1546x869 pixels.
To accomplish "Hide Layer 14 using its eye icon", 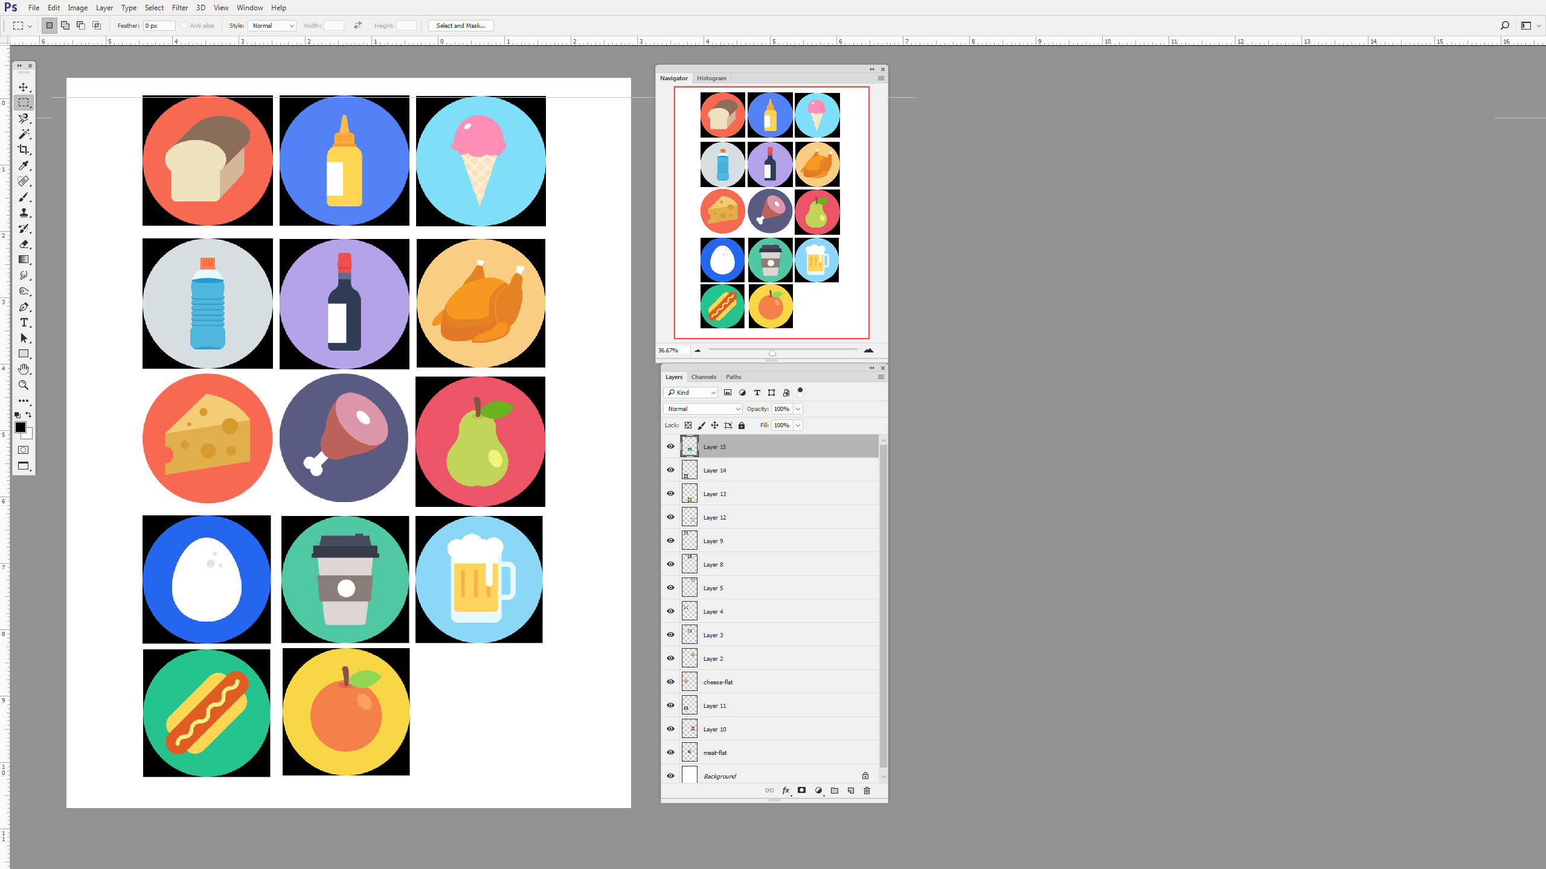I will pos(670,470).
